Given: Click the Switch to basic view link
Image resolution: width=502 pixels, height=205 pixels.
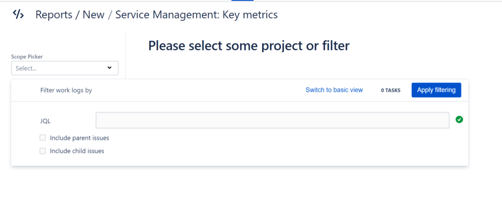Looking at the screenshot, I should coord(334,90).
